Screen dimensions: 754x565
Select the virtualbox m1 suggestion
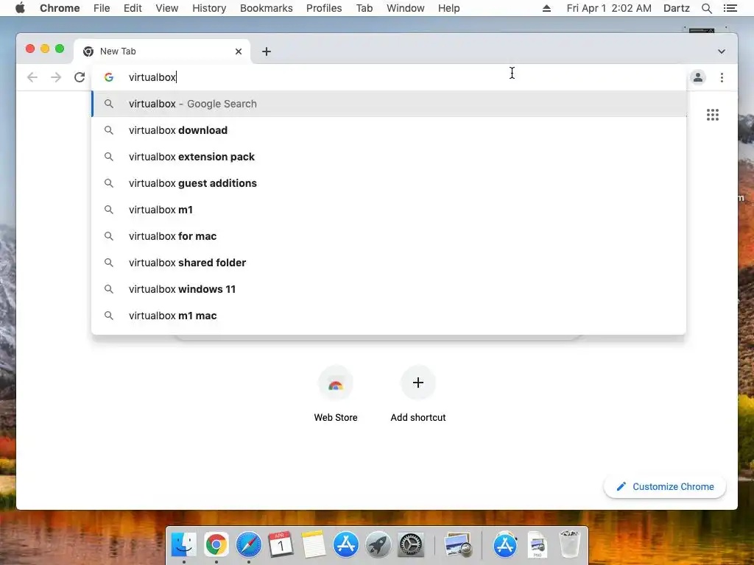[389, 210]
